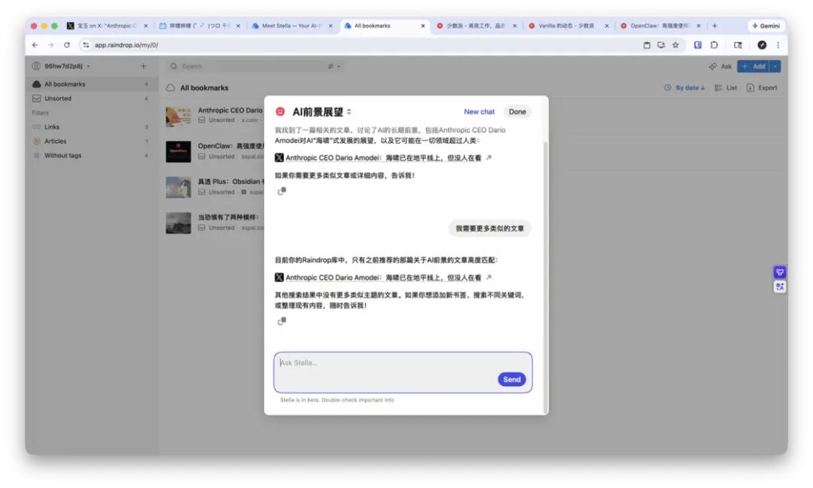Screen dimensions: 813x488
Task: Open the Anthropic CEO Dario Amodei link in first reply
Action: (383, 157)
